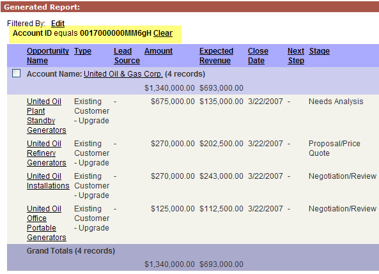Sort by Expected Revenue column
This screenshot has width=379, height=274.
click(216, 56)
